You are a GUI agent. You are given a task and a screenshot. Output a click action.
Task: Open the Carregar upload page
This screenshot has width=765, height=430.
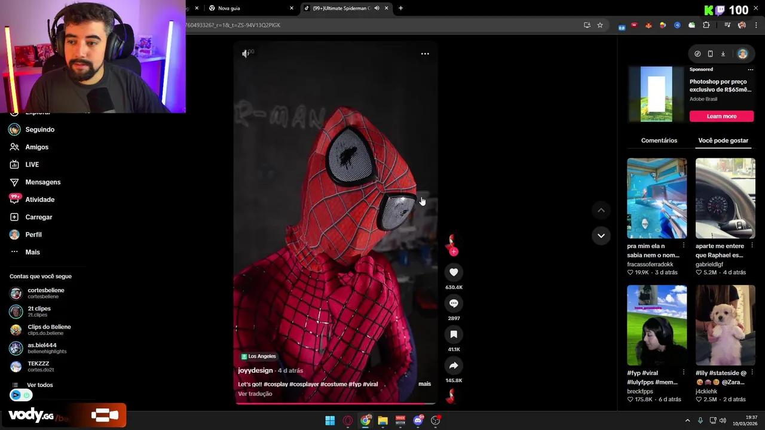31,217
